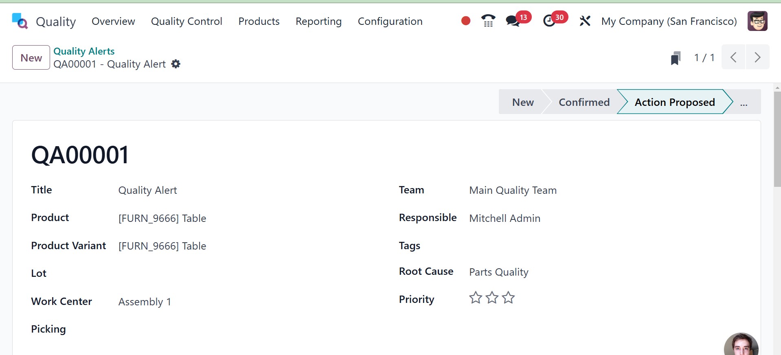This screenshot has height=355, width=781.
Task: Click the bookmark icon beside pager
Action: [676, 58]
